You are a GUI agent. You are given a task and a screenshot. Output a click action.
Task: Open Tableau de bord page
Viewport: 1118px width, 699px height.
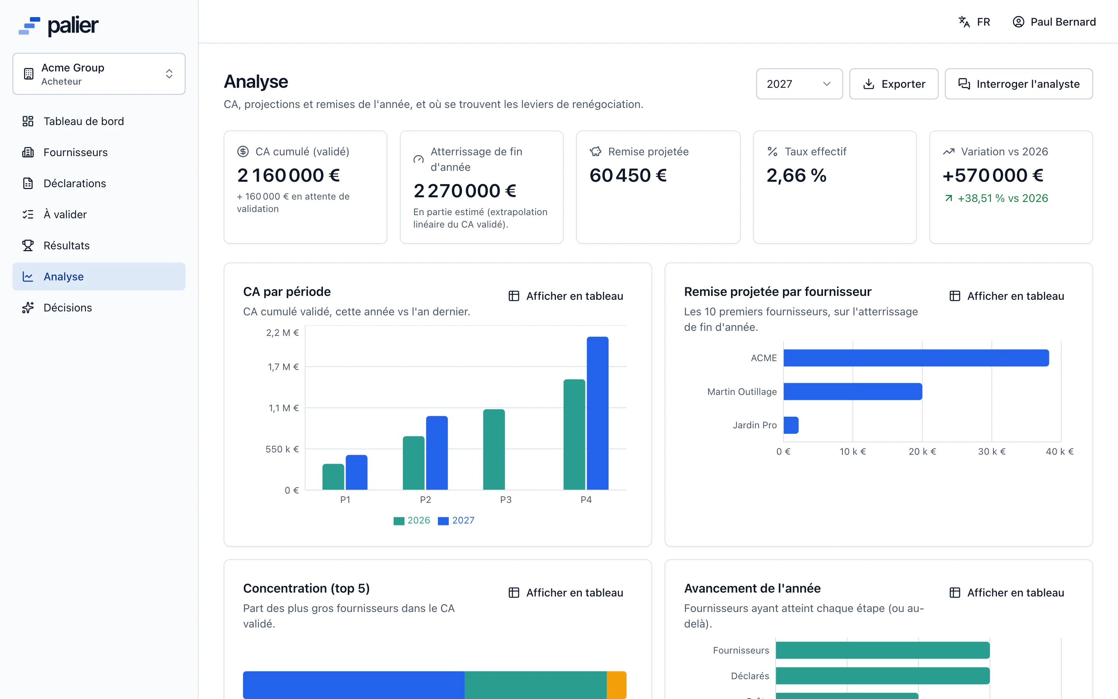99,121
